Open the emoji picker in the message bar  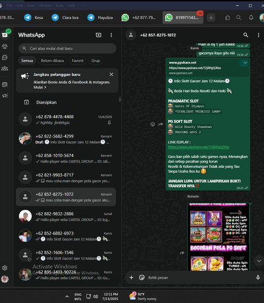tap(141, 278)
